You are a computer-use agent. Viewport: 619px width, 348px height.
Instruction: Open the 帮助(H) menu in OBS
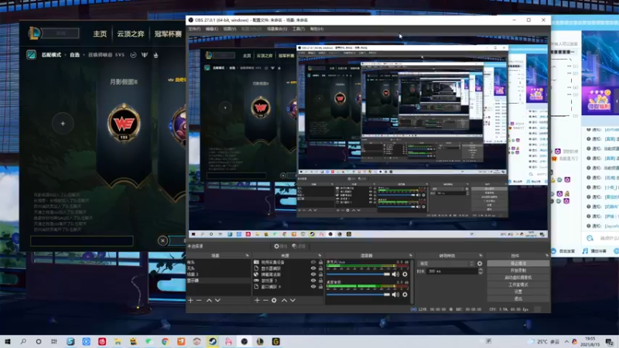click(x=316, y=29)
